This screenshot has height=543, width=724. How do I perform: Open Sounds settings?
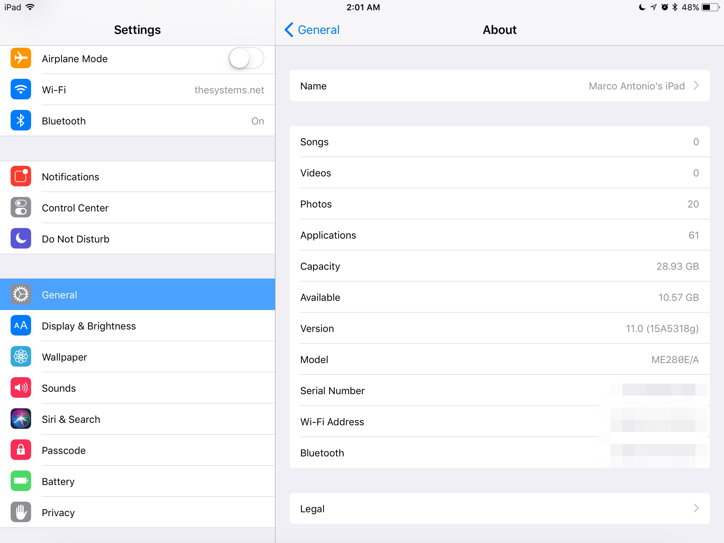click(x=138, y=388)
